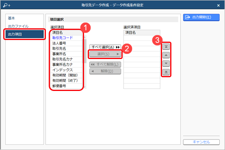
Task: Click すべて解除(L) button
Action: tap(105, 64)
